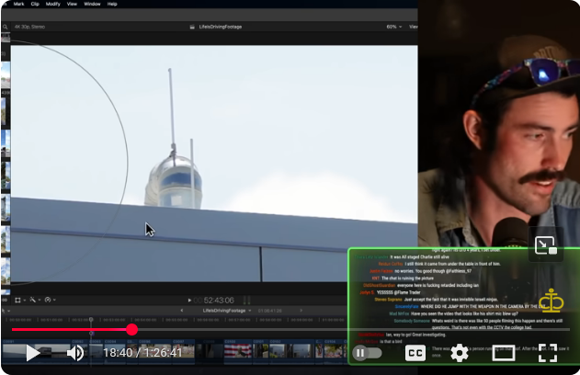Open the Window menu in menu bar
The width and height of the screenshot is (580, 375).
click(x=92, y=4)
